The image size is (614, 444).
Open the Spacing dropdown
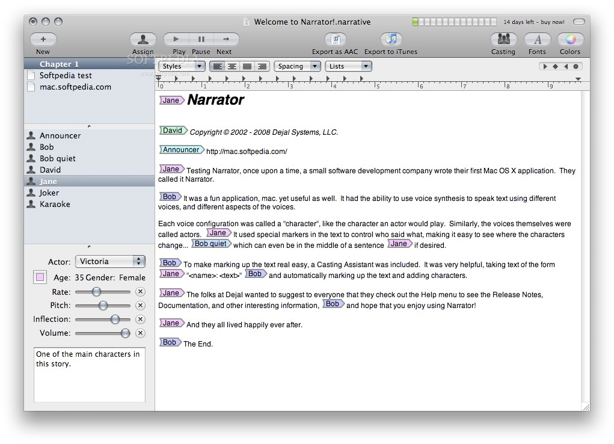pyautogui.click(x=297, y=66)
